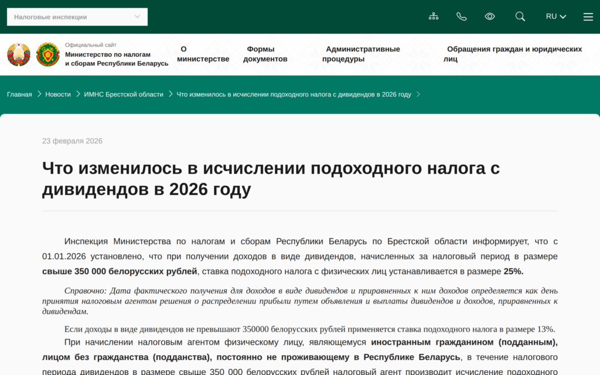The width and height of the screenshot is (600, 375).
Task: Click chevron after ИМНС Брестской области breadcrumb
Action: point(171,94)
